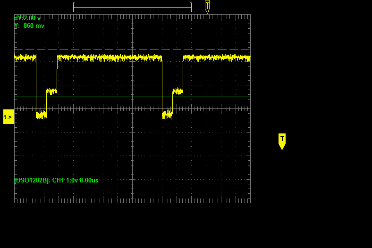Select the solid green horizontal cursor line
Screen dimensions: 372x248
[132, 97]
